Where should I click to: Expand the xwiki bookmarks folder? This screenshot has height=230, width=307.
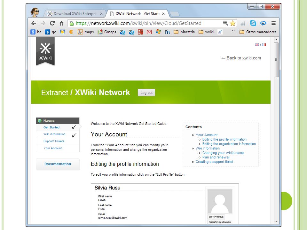pyautogui.click(x=206, y=32)
